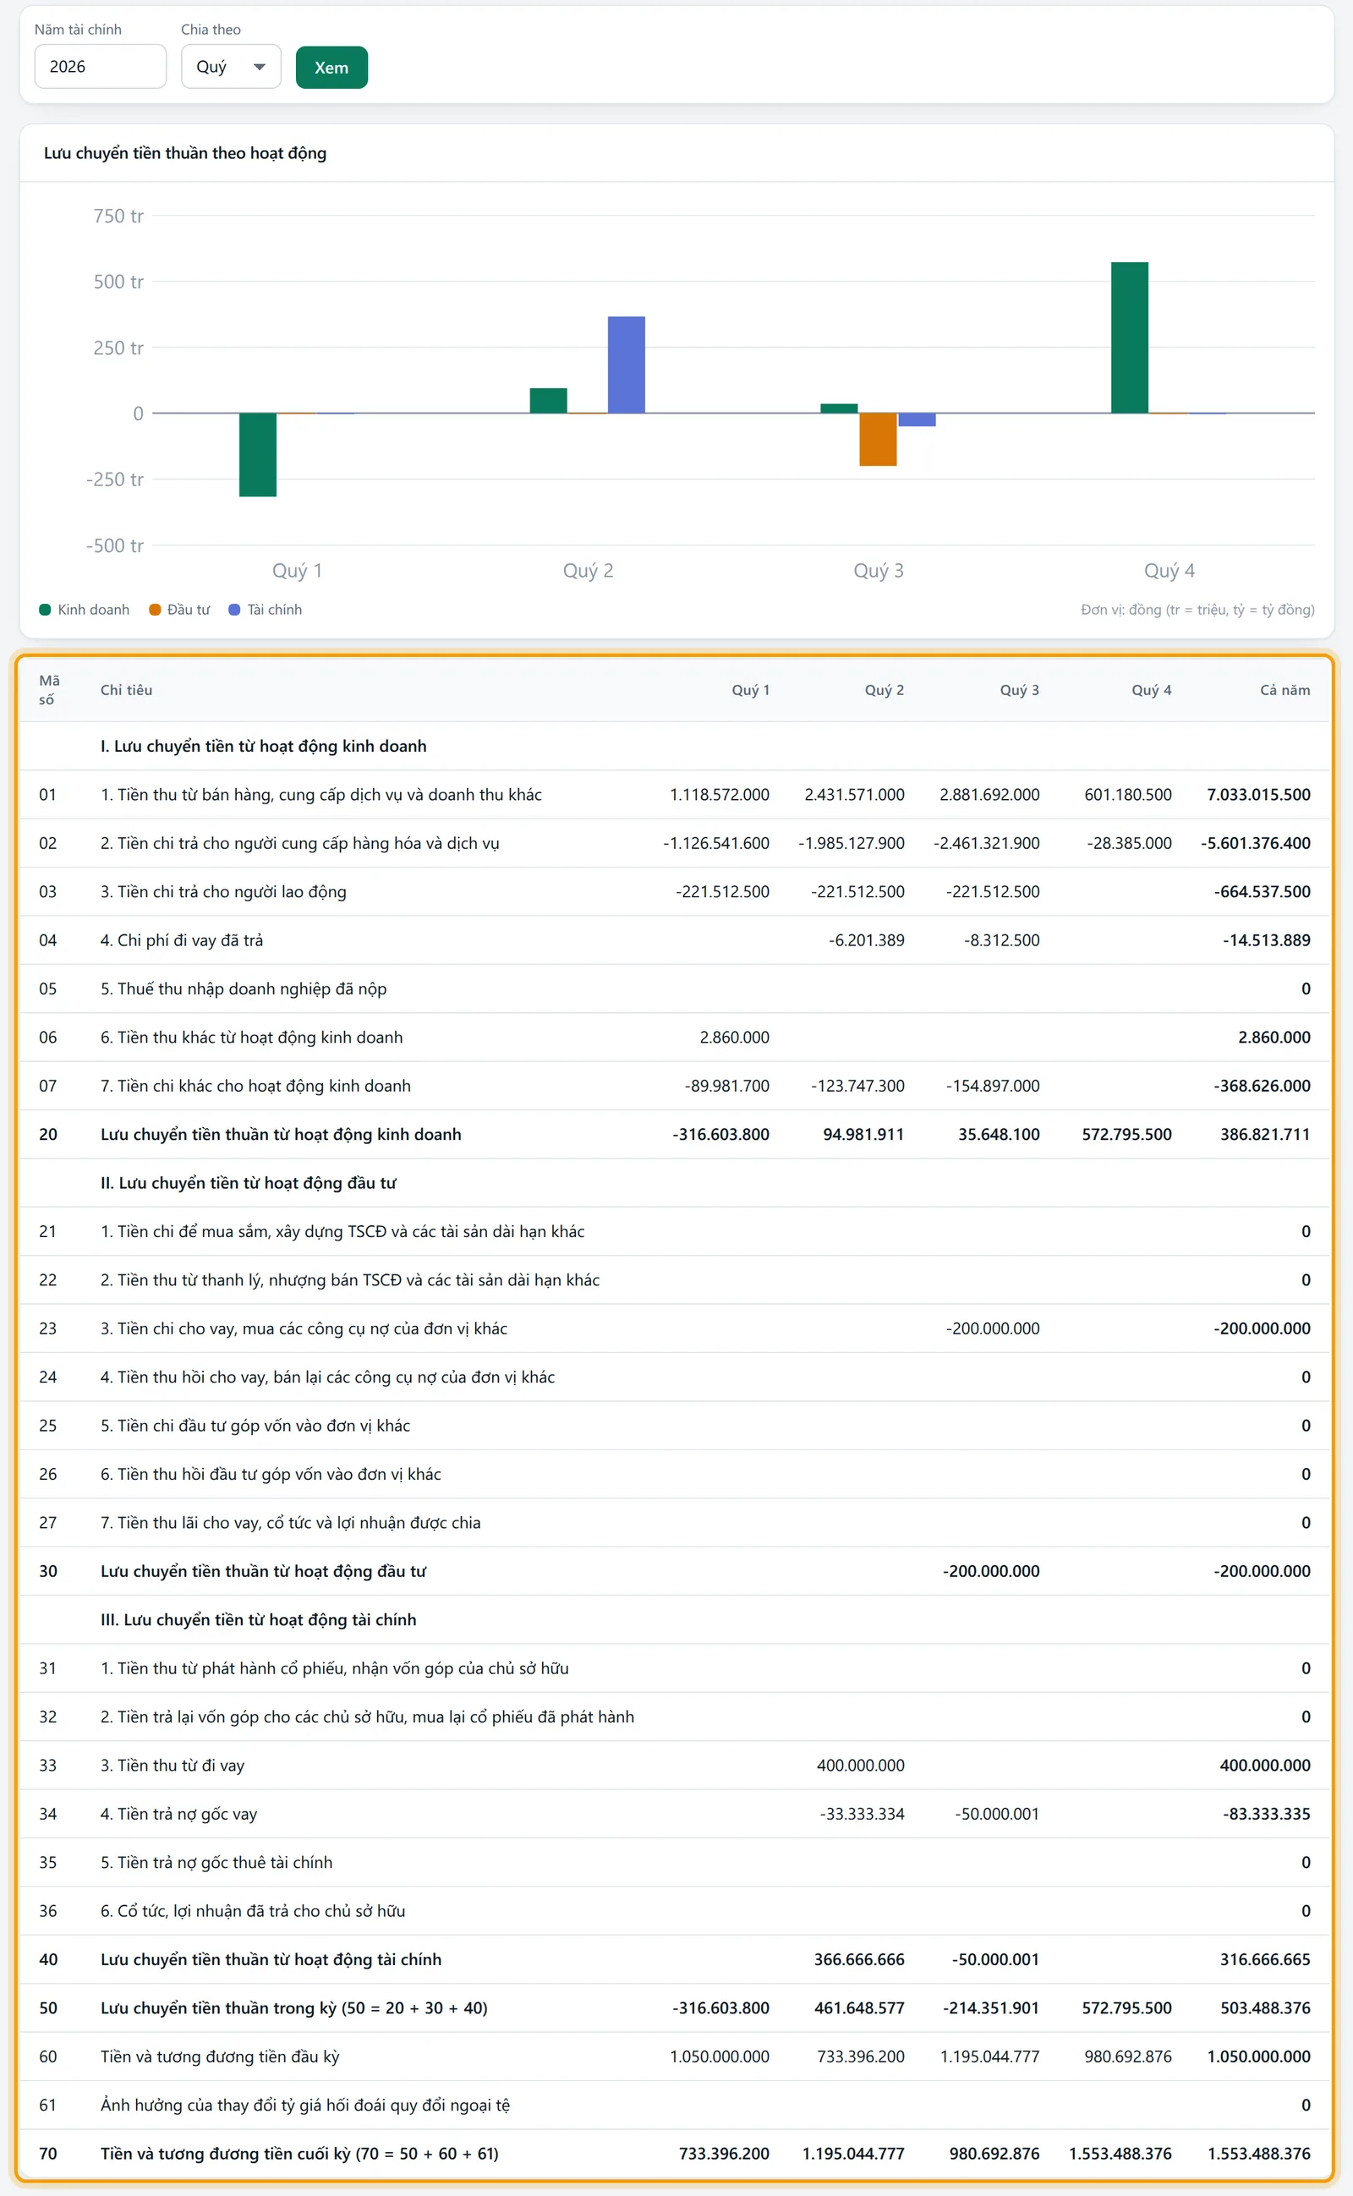The width and height of the screenshot is (1353, 2196).
Task: Toggle the Kinh doanh legend item
Action: click(84, 610)
